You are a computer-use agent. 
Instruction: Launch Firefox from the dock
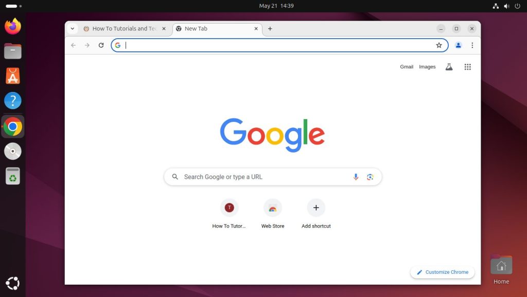tap(12, 26)
